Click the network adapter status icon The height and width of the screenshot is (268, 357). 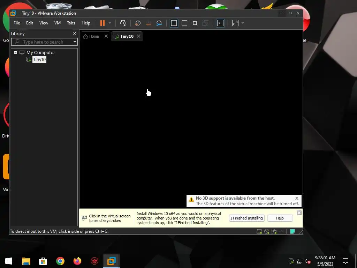pyautogui.click(x=274, y=232)
